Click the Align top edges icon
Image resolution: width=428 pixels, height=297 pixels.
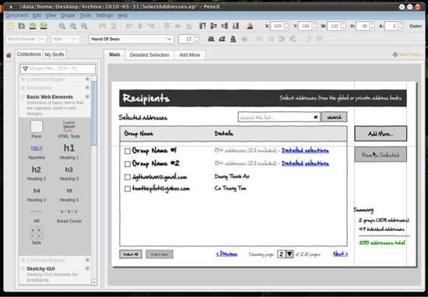(x=167, y=26)
